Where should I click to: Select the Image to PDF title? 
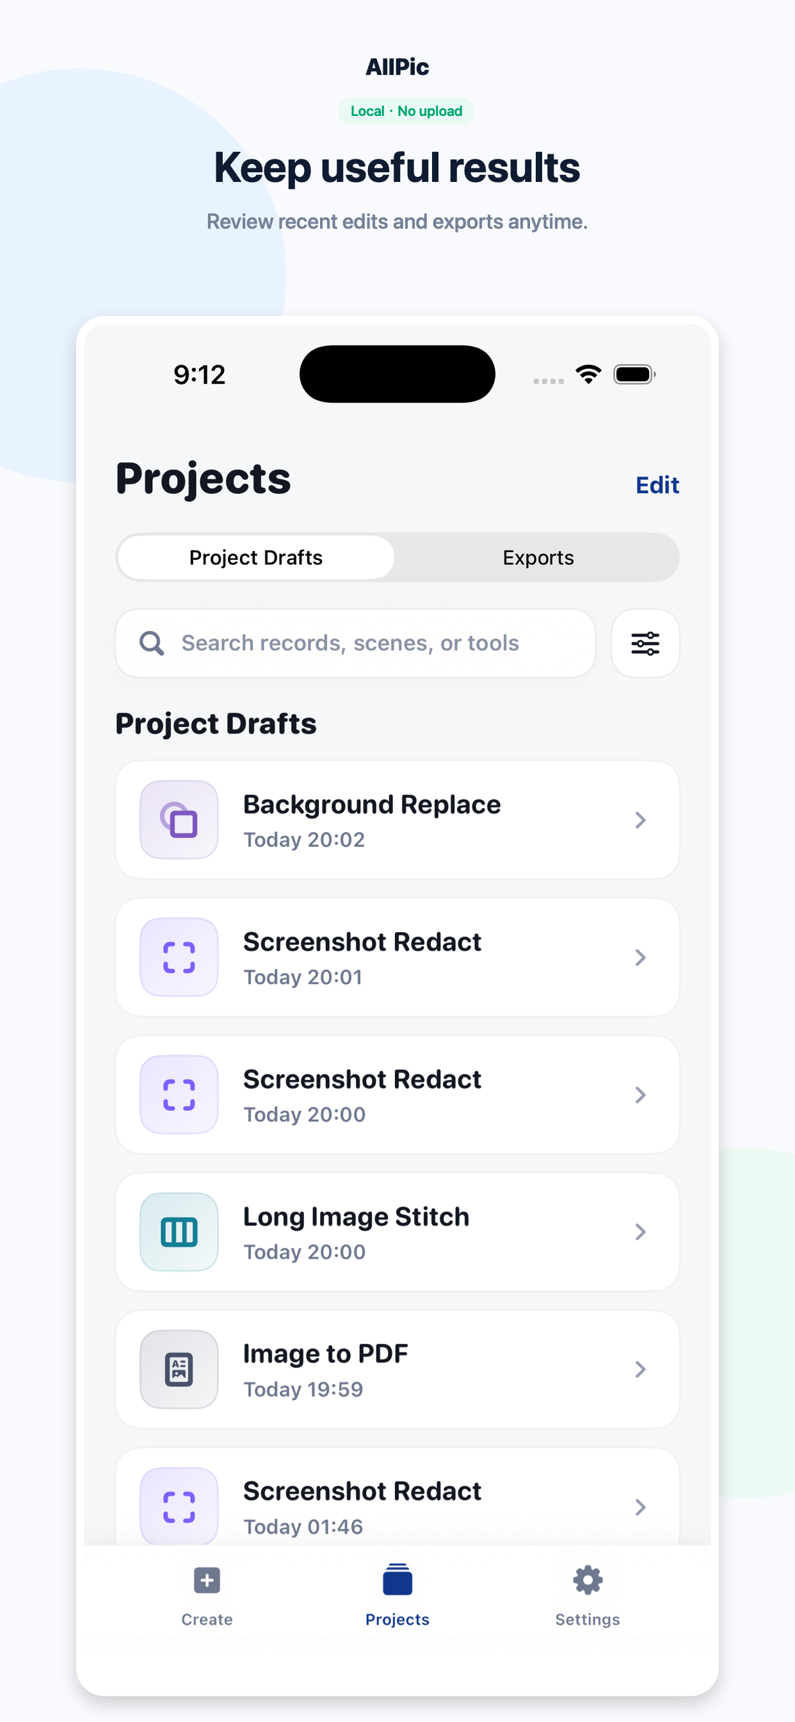coord(325,1354)
